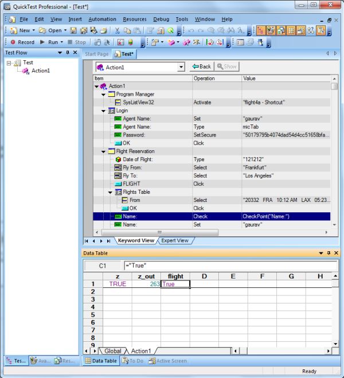Image resolution: width=344 pixels, height=378 pixels.
Task: Click the Cut scissors icon
Action: pos(117,30)
